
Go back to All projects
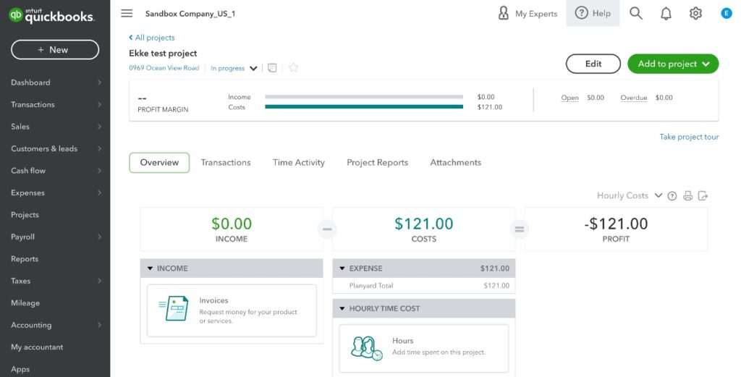tap(152, 38)
